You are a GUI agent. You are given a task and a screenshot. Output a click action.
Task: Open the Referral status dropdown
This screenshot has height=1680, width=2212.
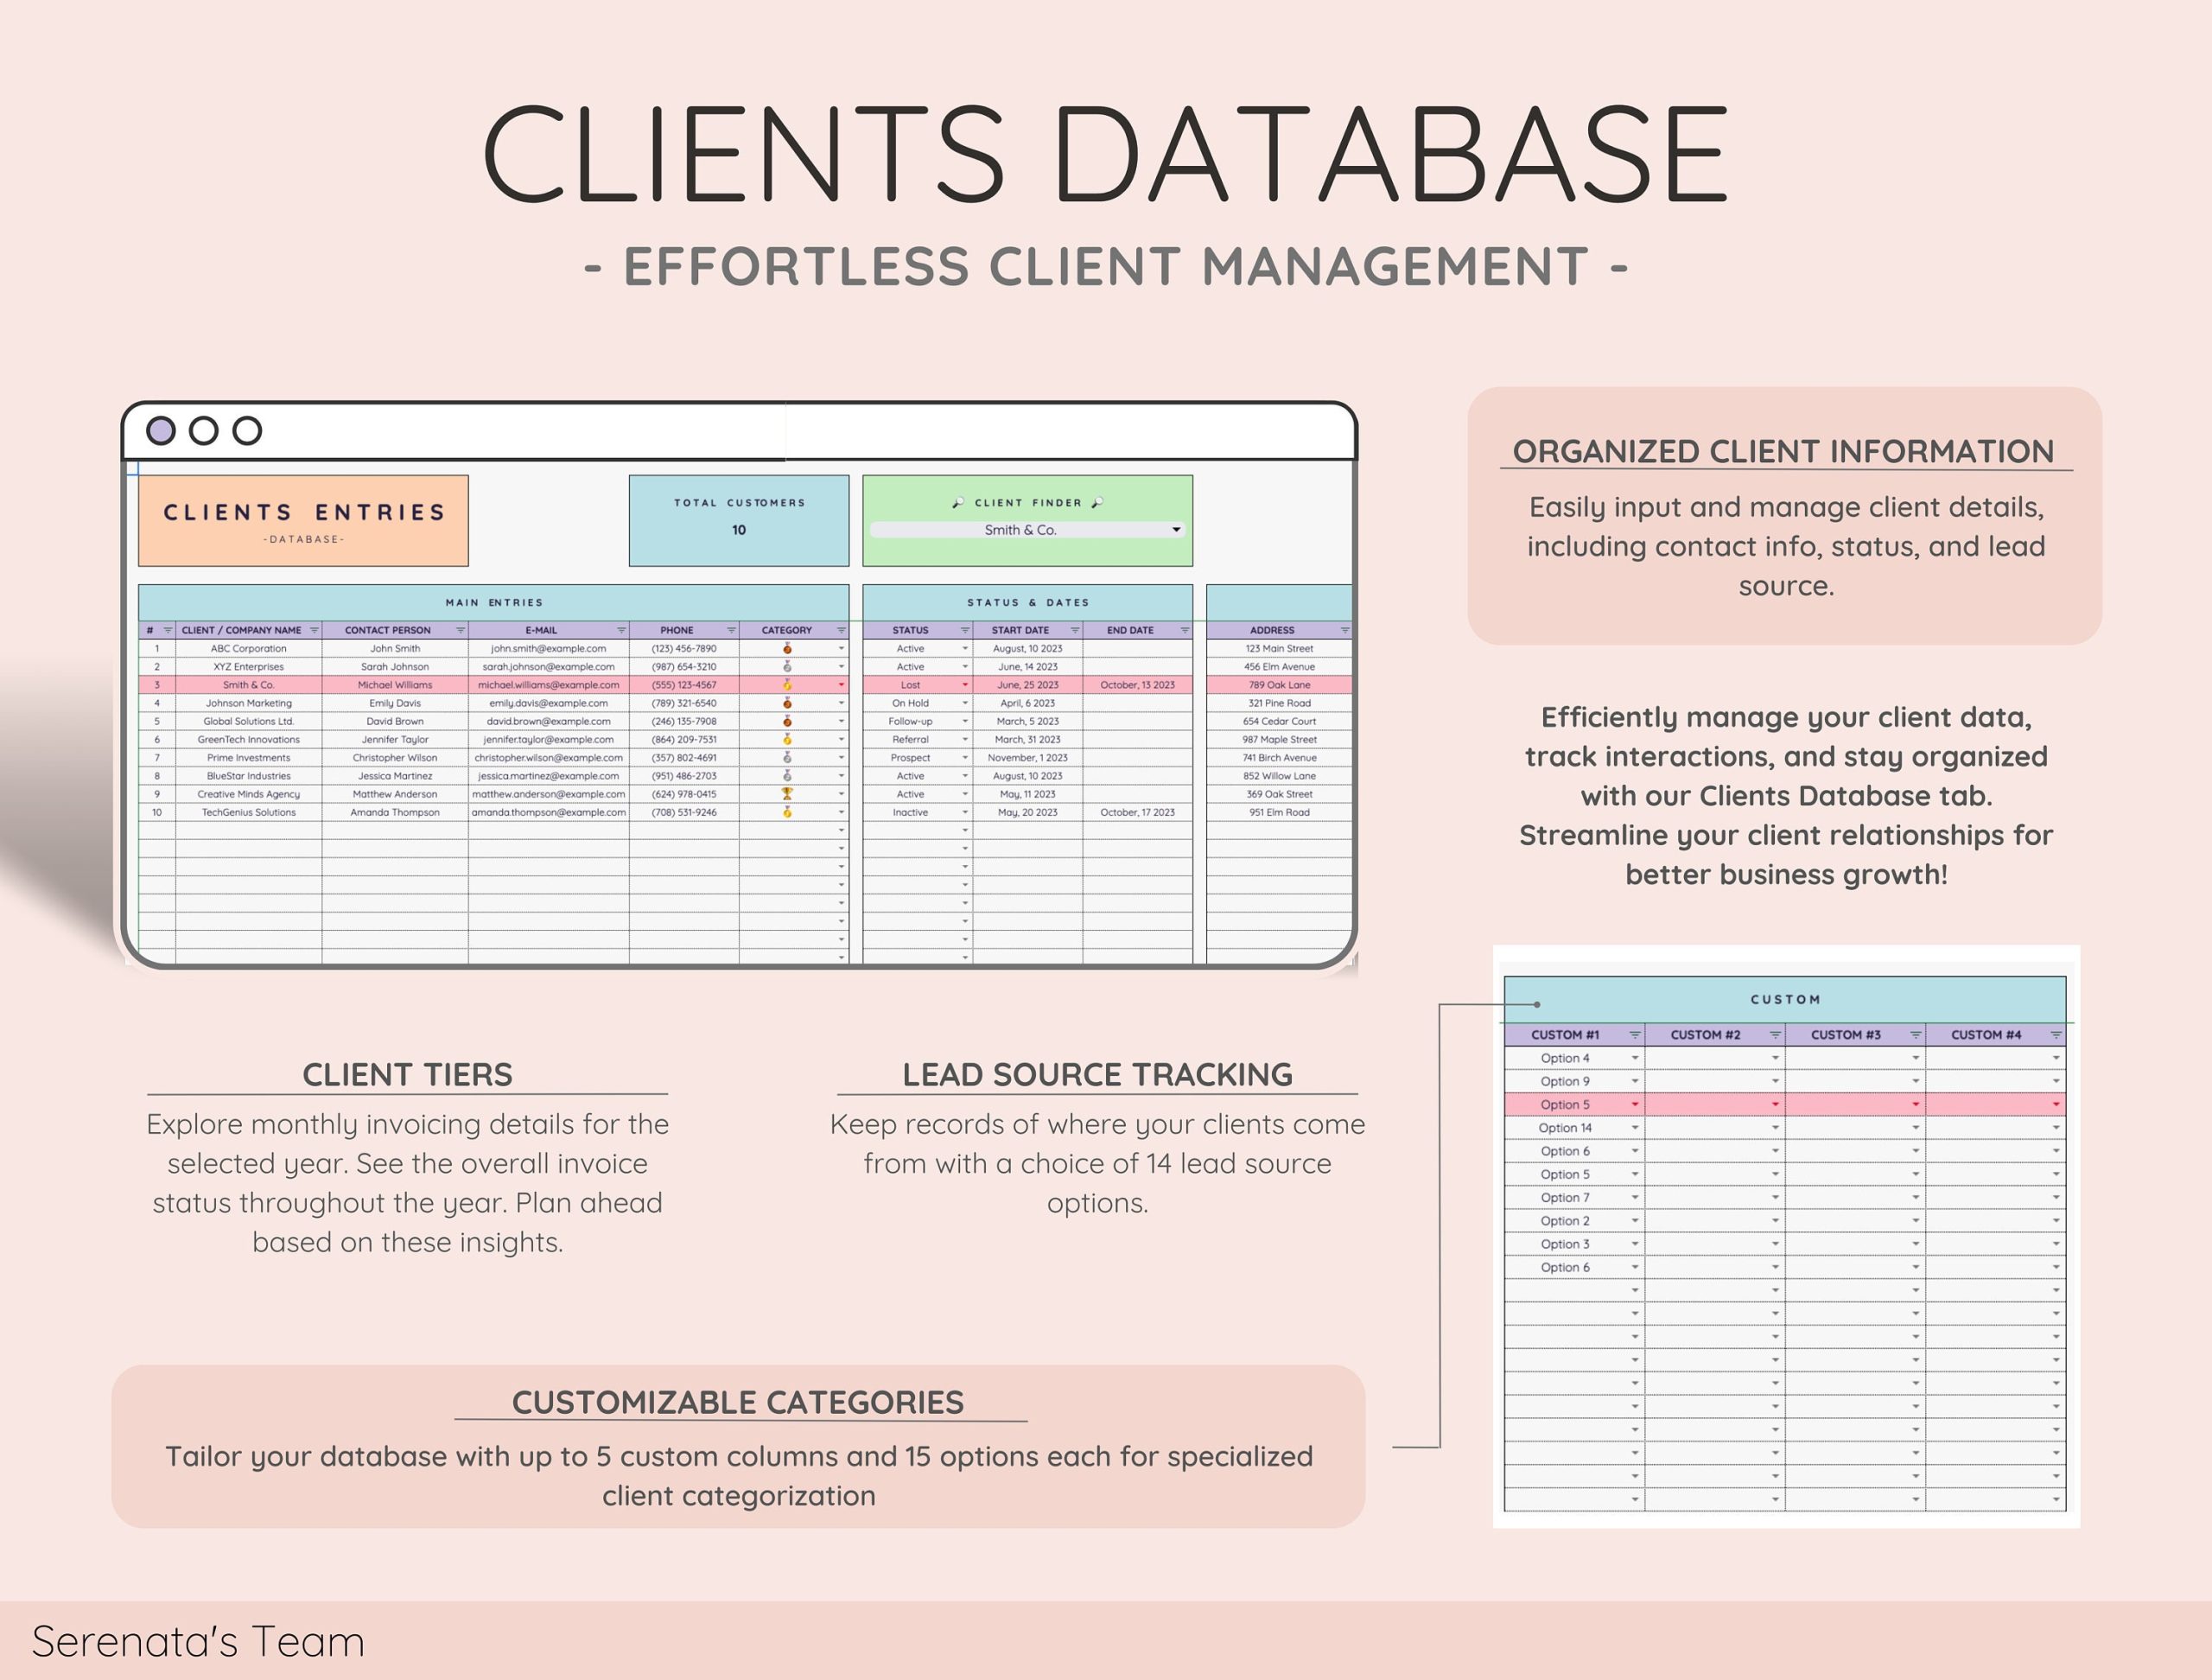click(x=965, y=740)
